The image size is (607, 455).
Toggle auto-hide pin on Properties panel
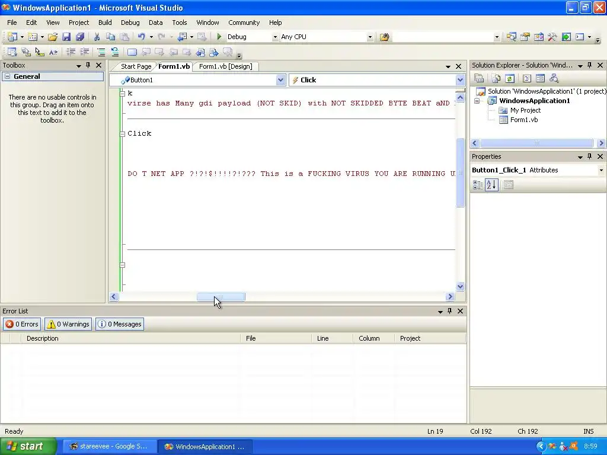590,156
